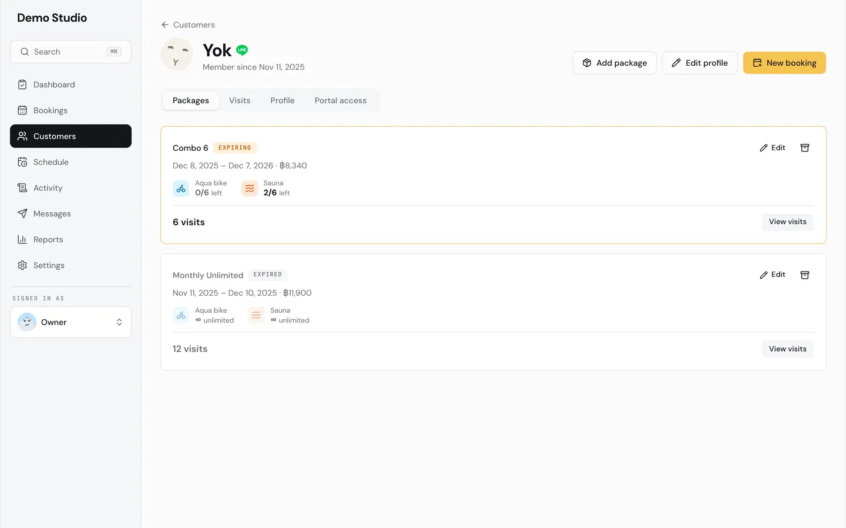Open the Schedule page
The width and height of the screenshot is (846, 528).
click(x=70, y=162)
